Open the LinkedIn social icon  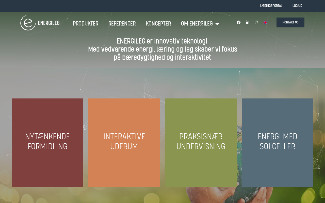248,22
